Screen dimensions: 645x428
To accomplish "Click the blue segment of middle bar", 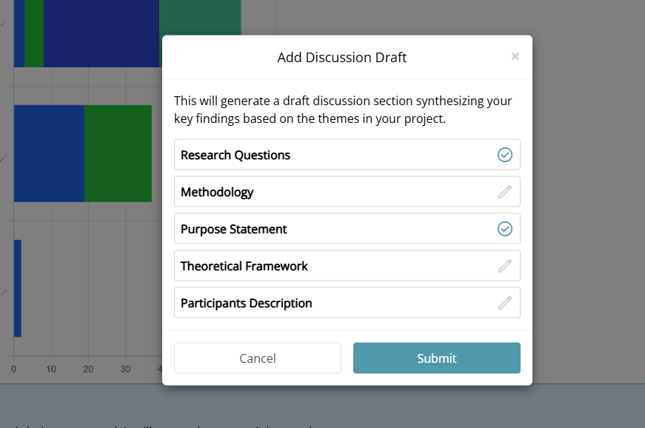I will [49, 153].
